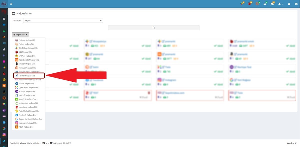Image resolution: width=300 pixels, height=147 pixels.
Task: Open the dashboard gauge in sidebar
Action: [x=4, y=19]
